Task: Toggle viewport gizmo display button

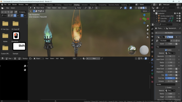Action: [x=125, y=8]
